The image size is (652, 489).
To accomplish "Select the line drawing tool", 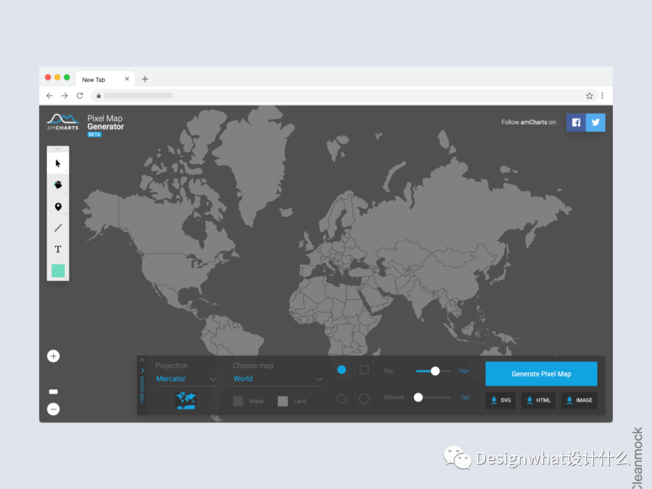I will (58, 228).
